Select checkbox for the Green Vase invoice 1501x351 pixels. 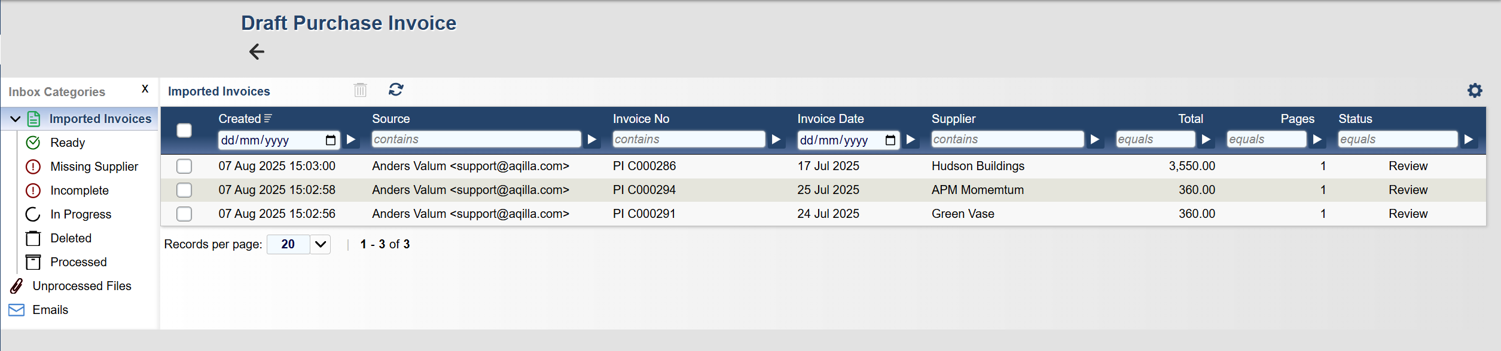(x=184, y=214)
